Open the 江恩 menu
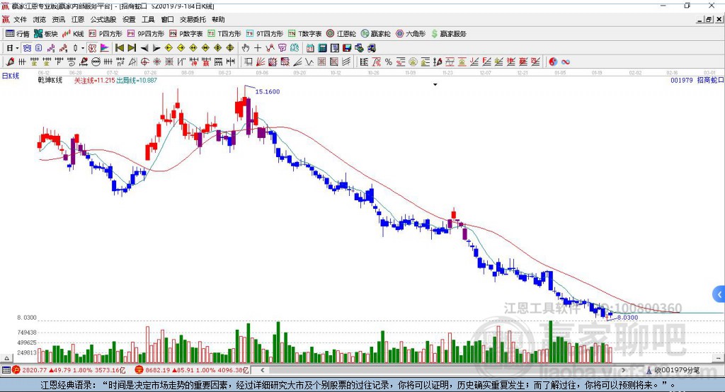Viewport: 725px width, 392px height. click(x=78, y=19)
